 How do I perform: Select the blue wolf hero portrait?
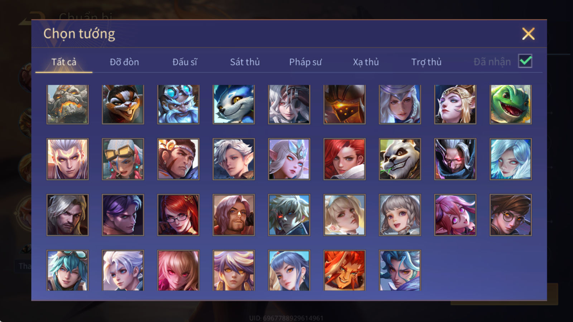click(x=233, y=104)
